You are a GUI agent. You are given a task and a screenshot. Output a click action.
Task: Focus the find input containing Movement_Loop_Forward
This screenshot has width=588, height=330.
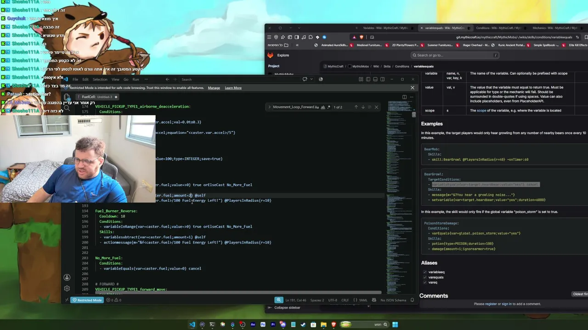point(293,107)
